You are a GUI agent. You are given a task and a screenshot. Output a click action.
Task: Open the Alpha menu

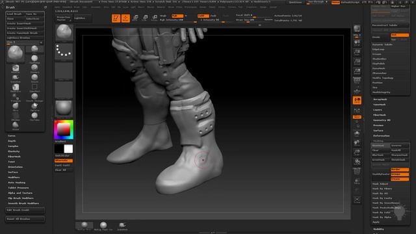click(x=57, y=7)
